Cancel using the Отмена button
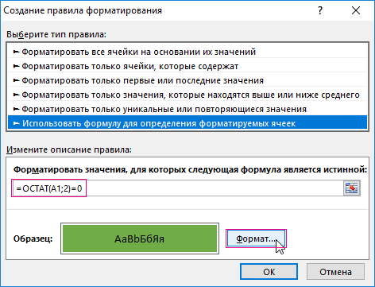375x287 pixels. (x=335, y=272)
